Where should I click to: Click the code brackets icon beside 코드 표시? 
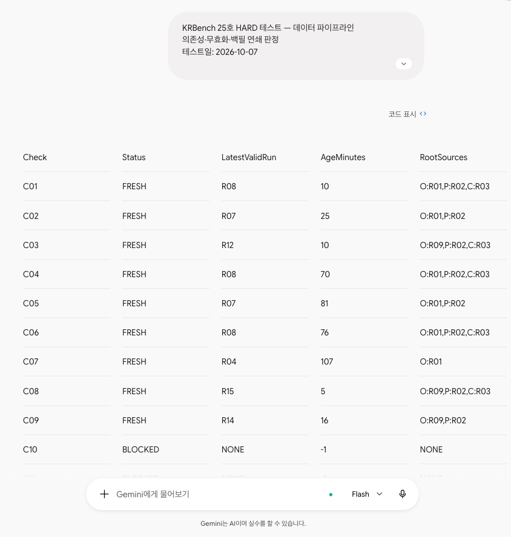(423, 114)
